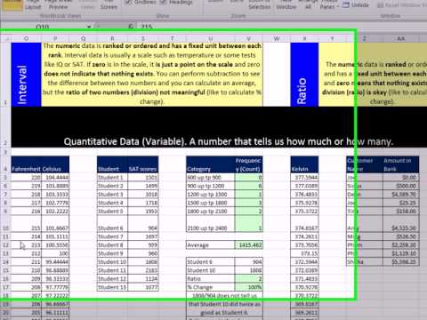
Task: Click the SAT scores heading cell
Action: (143, 164)
